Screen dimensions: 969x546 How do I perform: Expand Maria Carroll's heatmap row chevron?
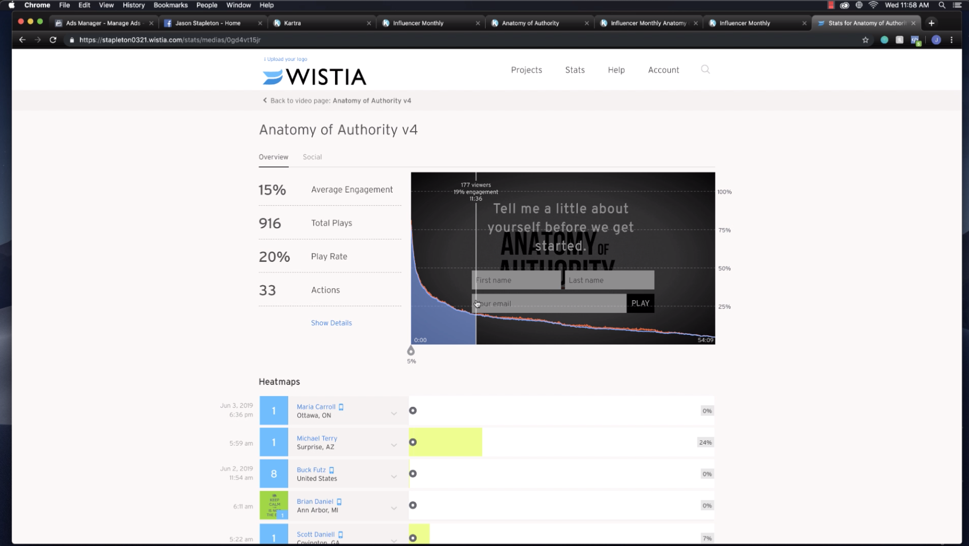(x=394, y=413)
